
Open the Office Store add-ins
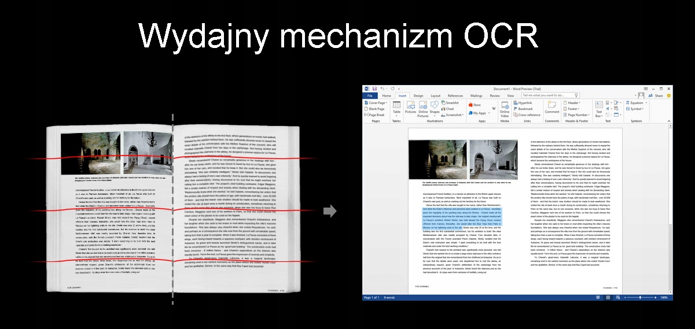474,105
